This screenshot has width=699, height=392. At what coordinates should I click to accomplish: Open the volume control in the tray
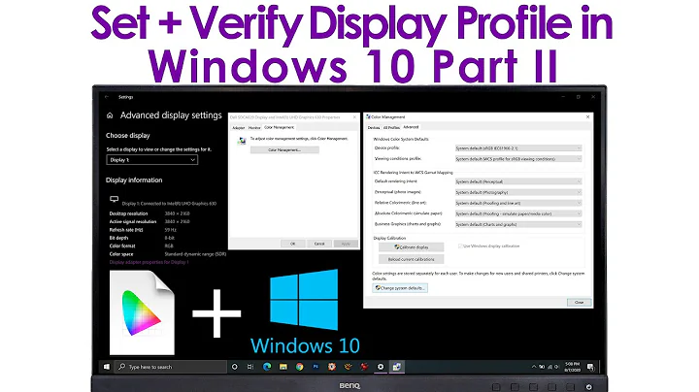[556, 367]
